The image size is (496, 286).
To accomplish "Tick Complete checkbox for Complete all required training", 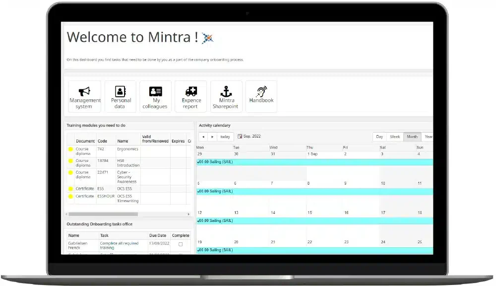I will [181, 244].
